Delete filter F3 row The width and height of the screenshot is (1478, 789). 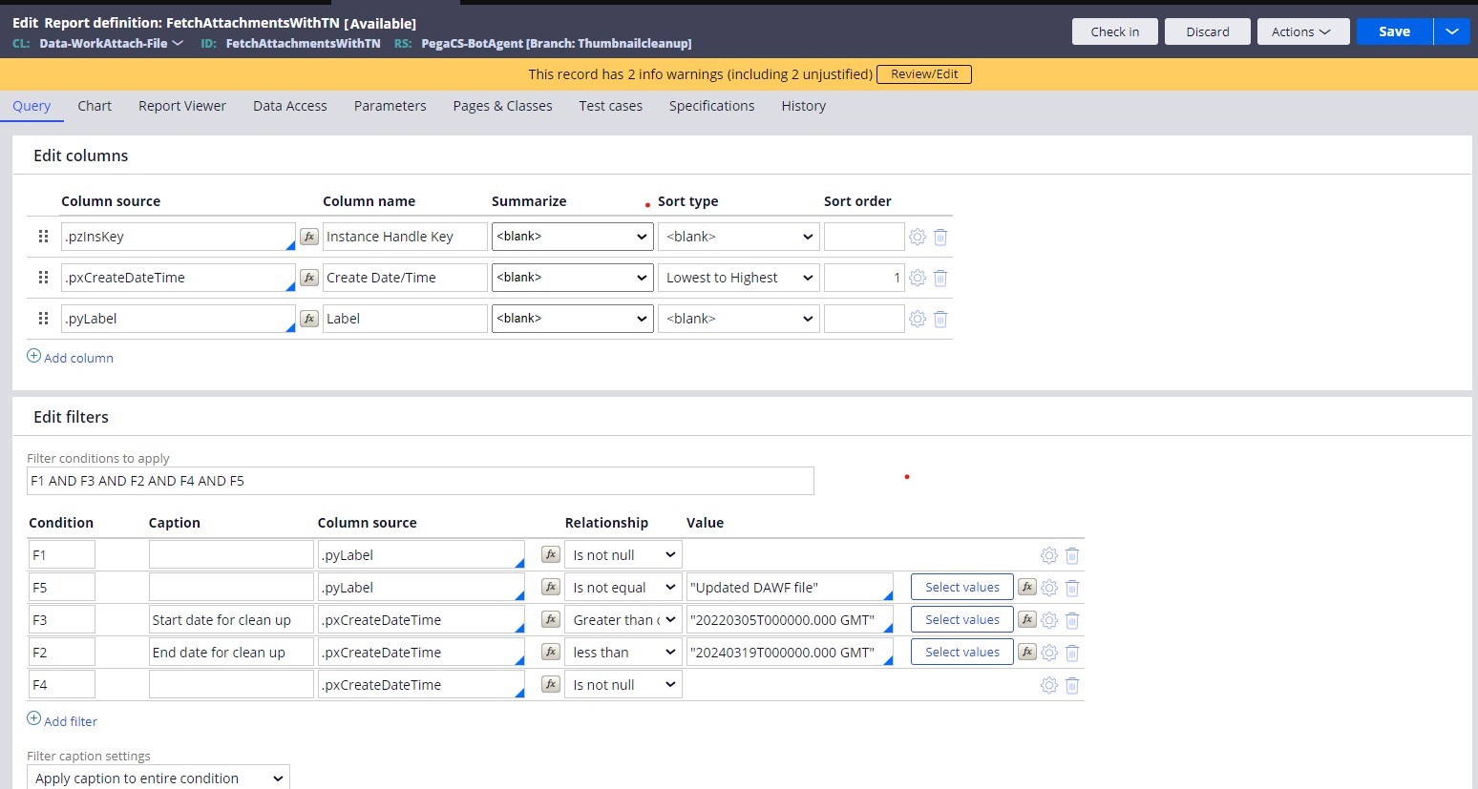click(x=1072, y=620)
